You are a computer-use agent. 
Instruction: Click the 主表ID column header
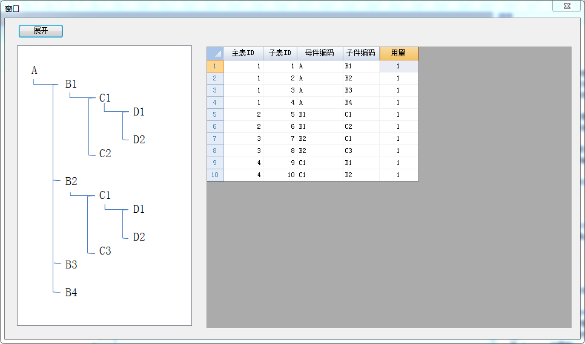click(243, 53)
